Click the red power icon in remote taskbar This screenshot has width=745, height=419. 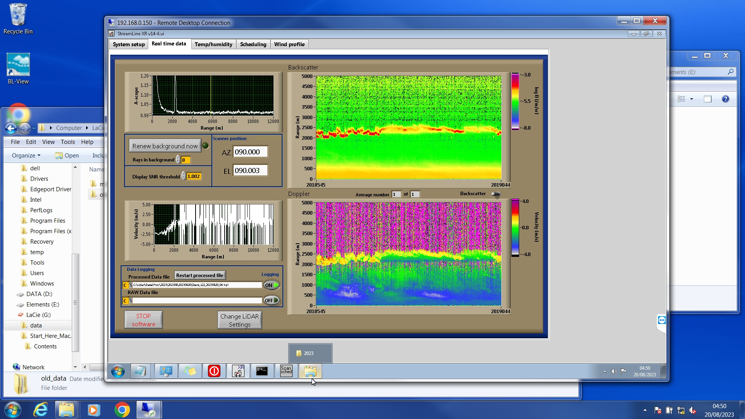click(x=214, y=371)
